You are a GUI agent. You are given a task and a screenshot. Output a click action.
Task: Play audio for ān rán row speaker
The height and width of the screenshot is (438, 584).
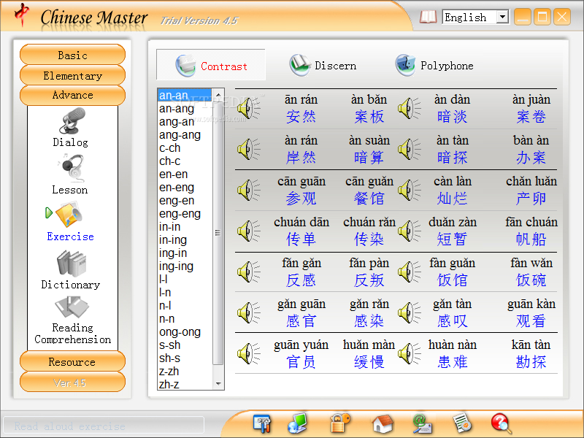tap(249, 108)
